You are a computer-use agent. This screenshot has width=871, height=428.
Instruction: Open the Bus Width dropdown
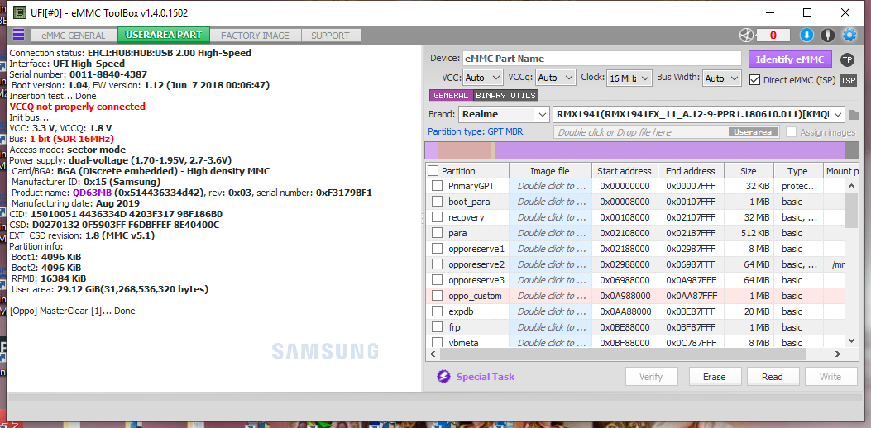(x=721, y=78)
